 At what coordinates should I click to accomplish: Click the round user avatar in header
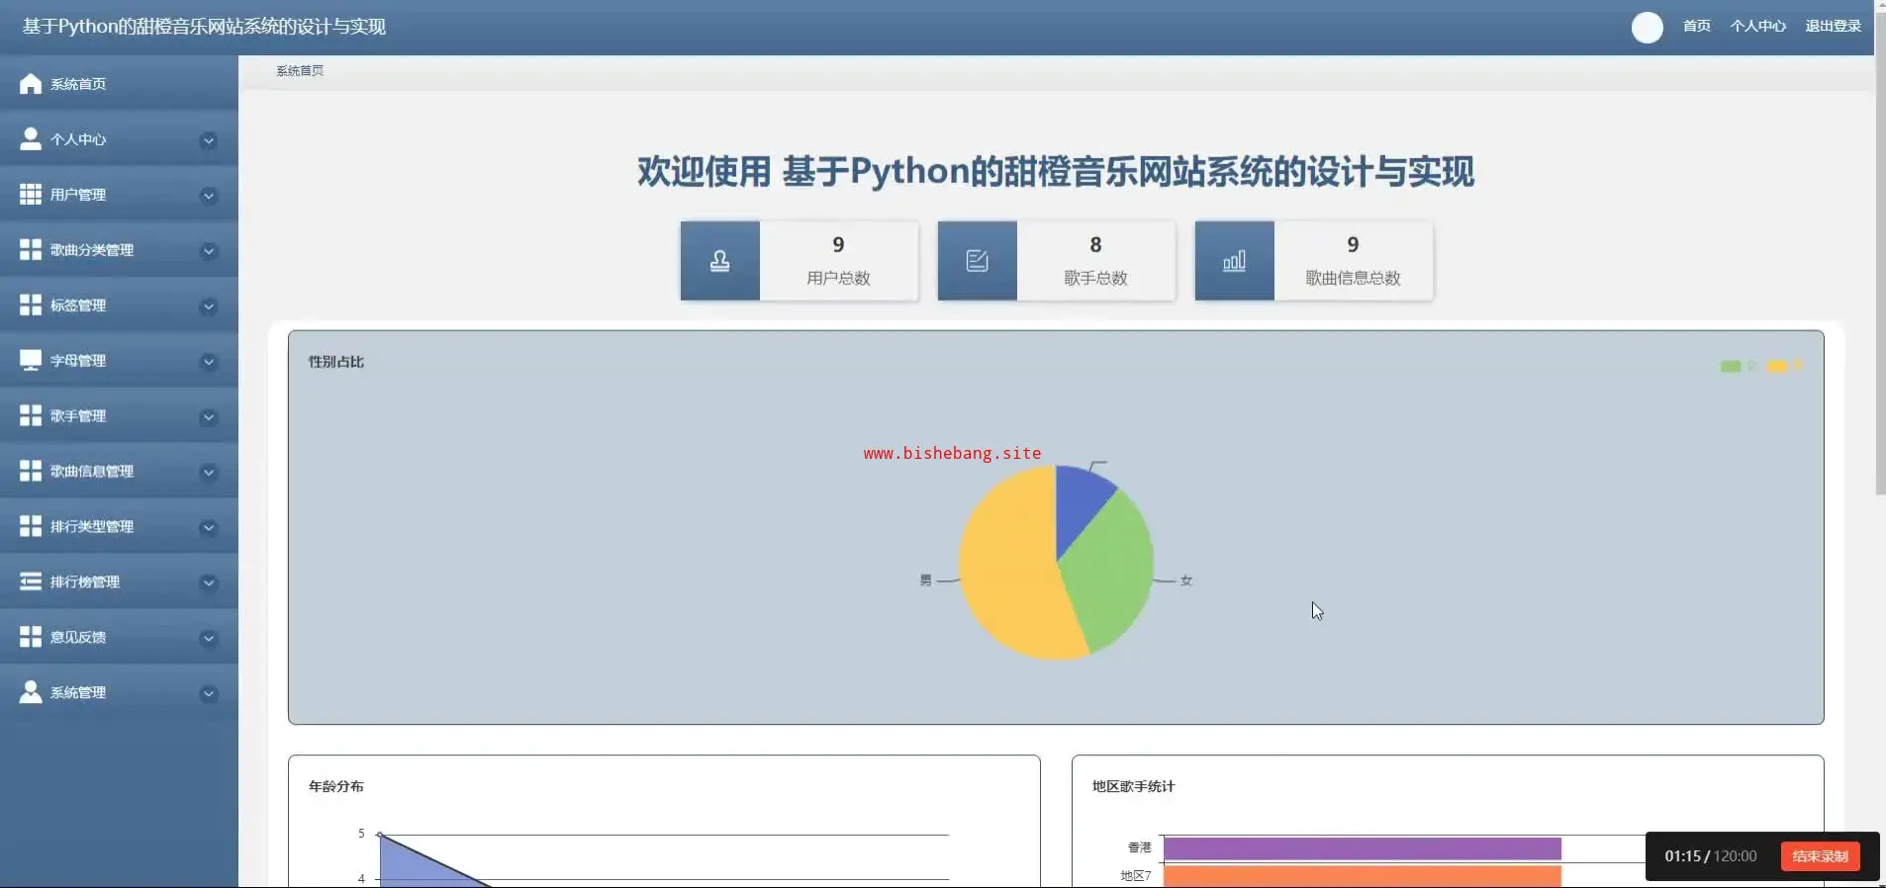coord(1648,27)
